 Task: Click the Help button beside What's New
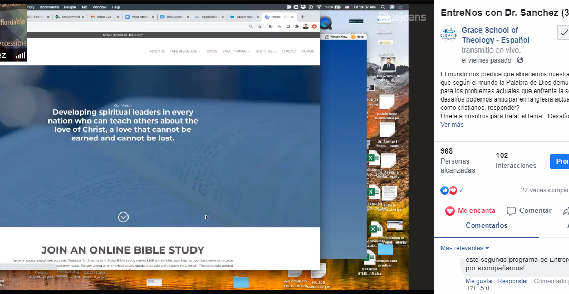click(357, 37)
